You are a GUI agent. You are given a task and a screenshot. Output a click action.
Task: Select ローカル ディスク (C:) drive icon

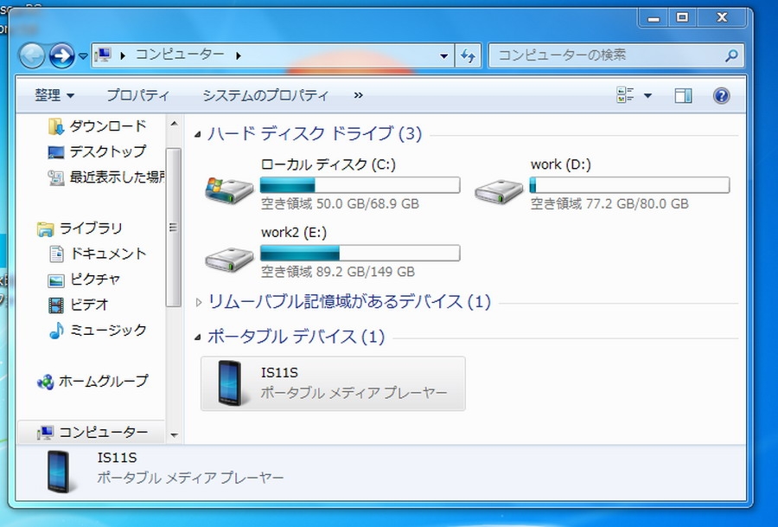(x=229, y=190)
